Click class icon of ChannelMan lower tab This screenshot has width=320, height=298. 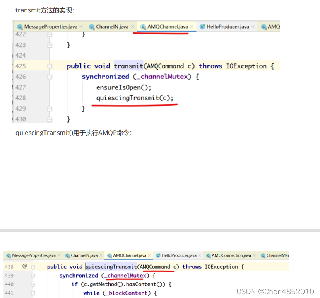click(x=263, y=255)
